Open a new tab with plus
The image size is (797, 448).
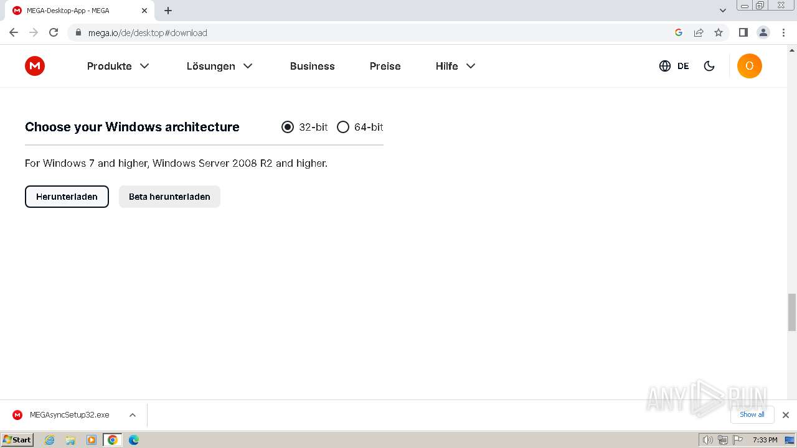pyautogui.click(x=168, y=11)
